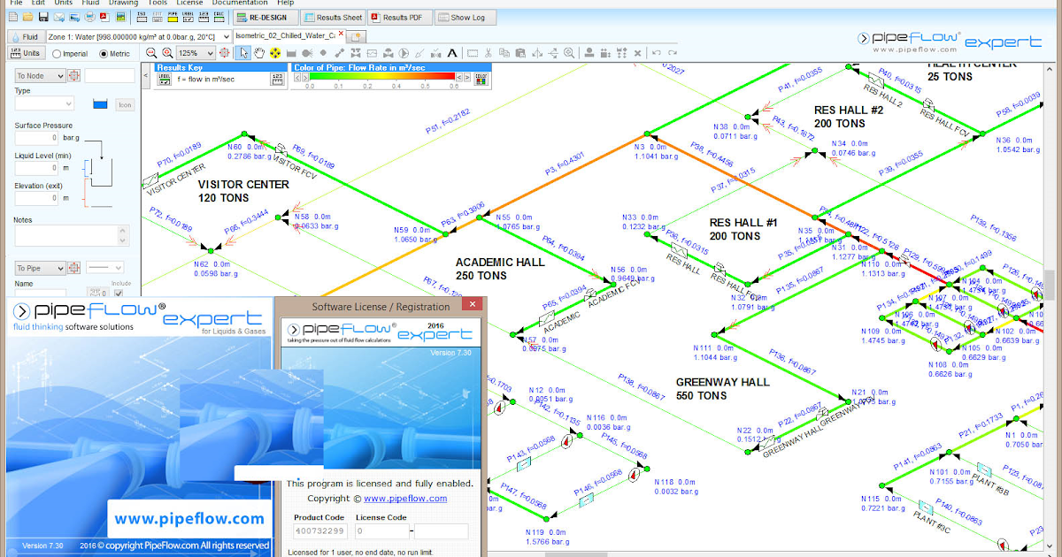The height and width of the screenshot is (557, 1062).
Task: Click the new drawing tab icon
Action: [356, 37]
